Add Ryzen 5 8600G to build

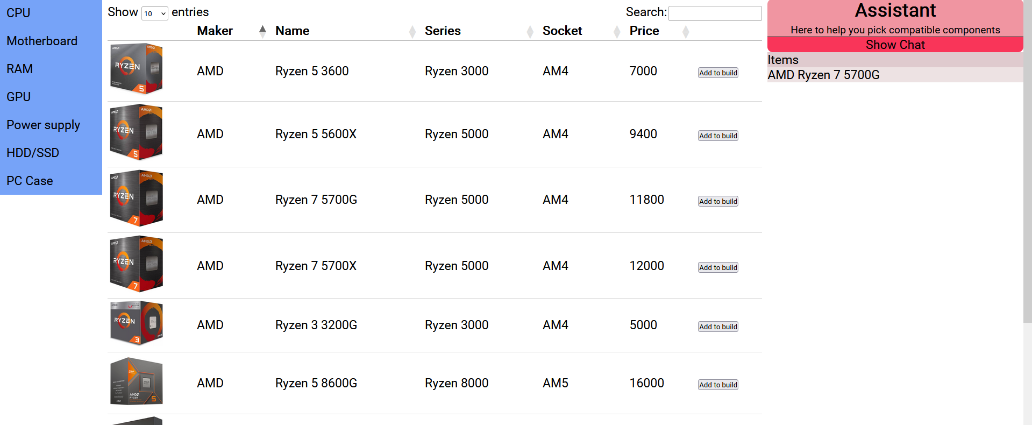(x=718, y=385)
